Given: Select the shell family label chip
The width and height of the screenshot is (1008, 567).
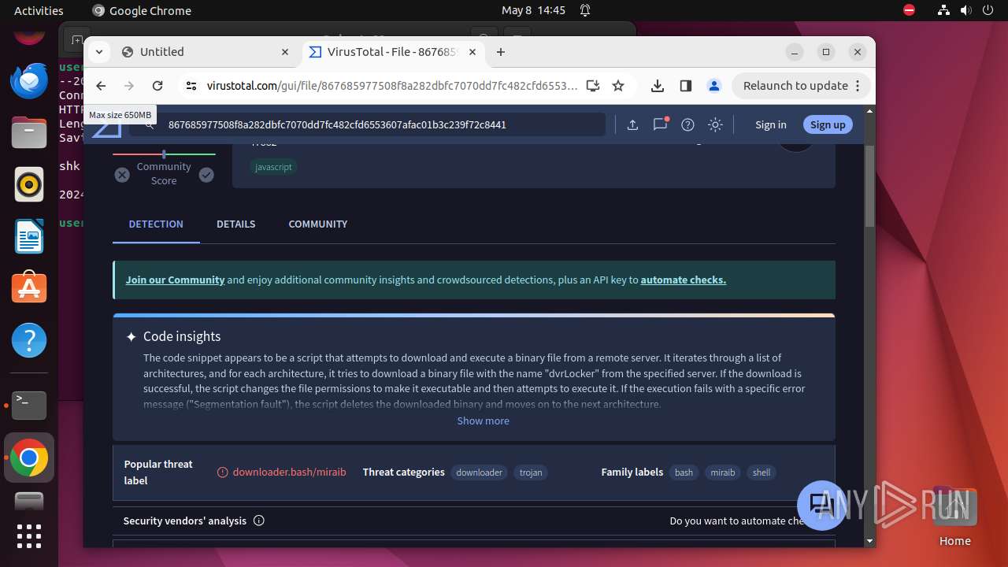Looking at the screenshot, I should click(x=762, y=472).
